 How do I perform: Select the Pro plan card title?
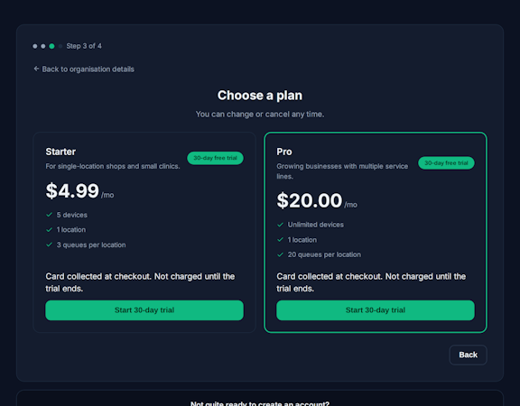pos(284,152)
